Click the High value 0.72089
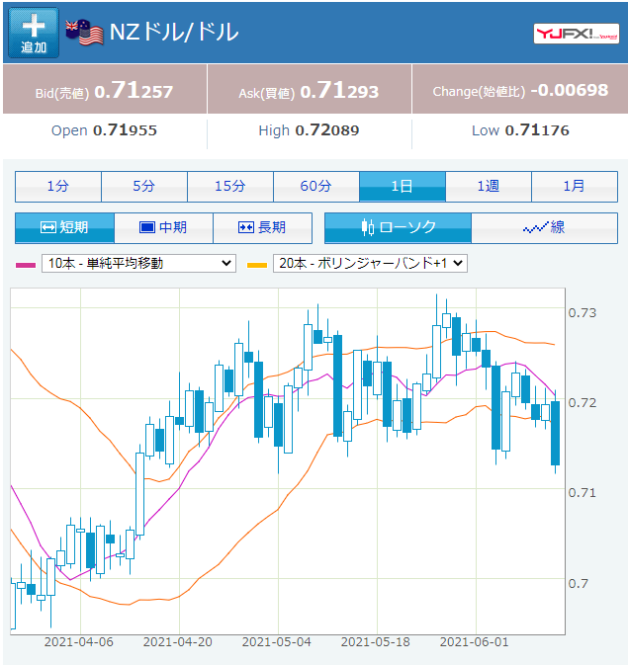 click(x=327, y=130)
